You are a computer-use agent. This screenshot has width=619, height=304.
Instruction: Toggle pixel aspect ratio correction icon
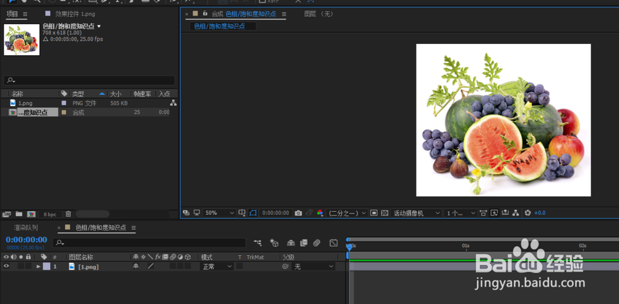[483, 213]
